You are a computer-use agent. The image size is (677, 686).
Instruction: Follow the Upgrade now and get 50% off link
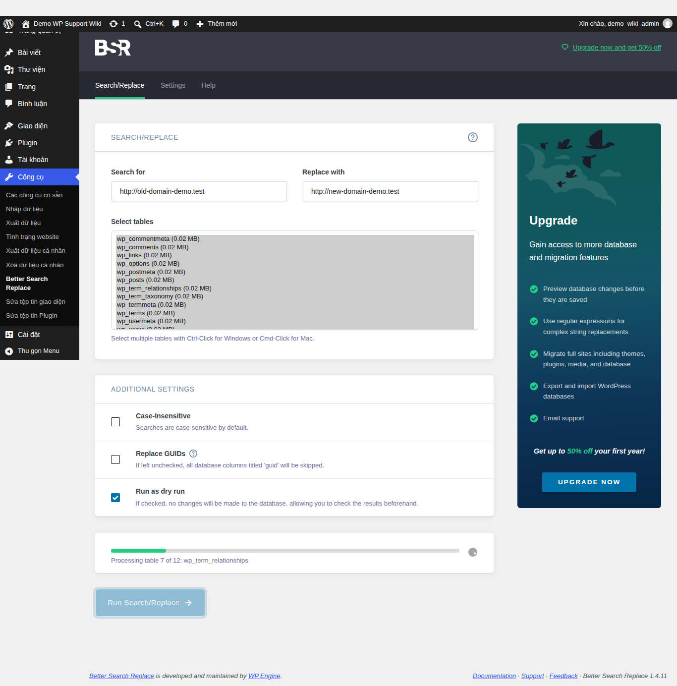[x=617, y=48]
